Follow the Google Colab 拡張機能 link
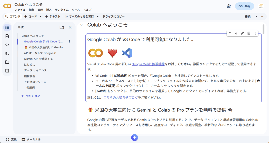The image size is (269, 143). (148, 64)
